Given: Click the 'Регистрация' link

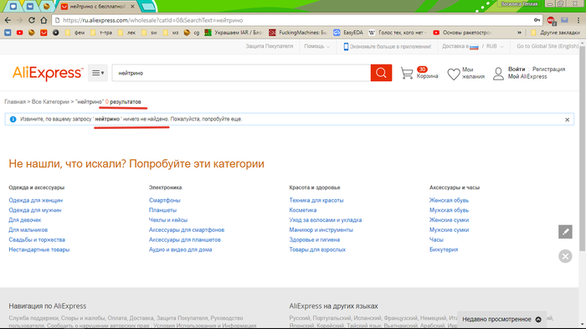Looking at the screenshot, I should [x=548, y=69].
